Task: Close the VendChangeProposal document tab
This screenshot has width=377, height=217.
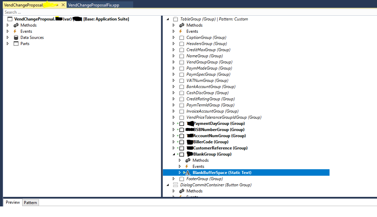Action: point(63,5)
